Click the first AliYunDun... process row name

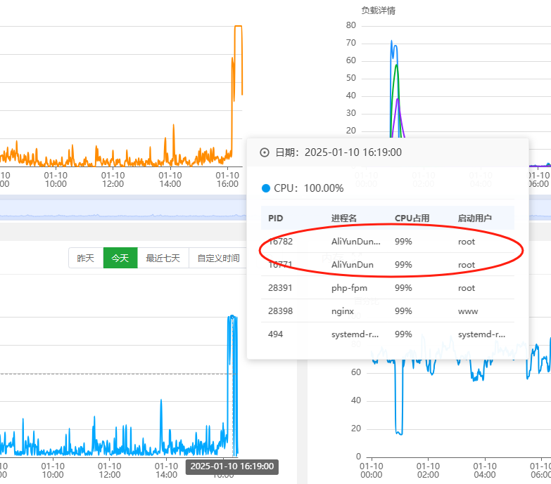[x=355, y=242]
